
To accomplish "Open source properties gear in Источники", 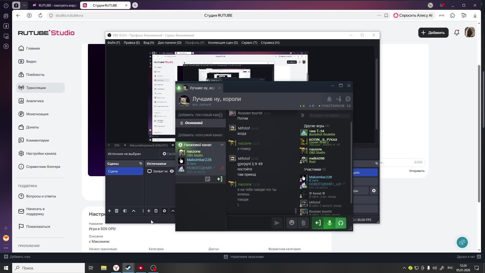I will pyautogui.click(x=164, y=211).
